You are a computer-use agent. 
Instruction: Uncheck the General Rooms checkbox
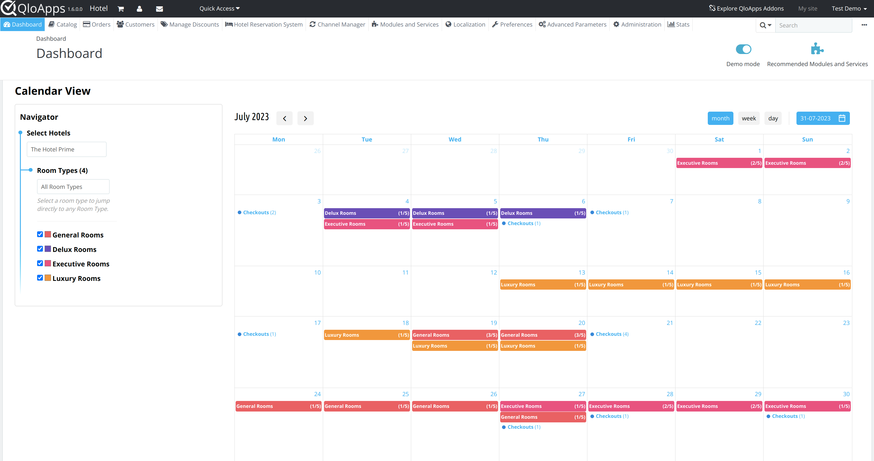click(40, 234)
